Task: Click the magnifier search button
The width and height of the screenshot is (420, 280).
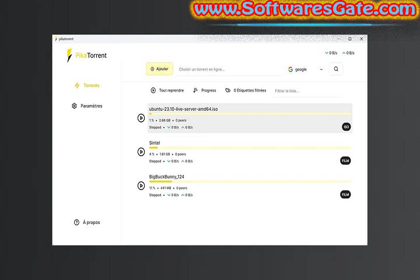Action: click(336, 69)
